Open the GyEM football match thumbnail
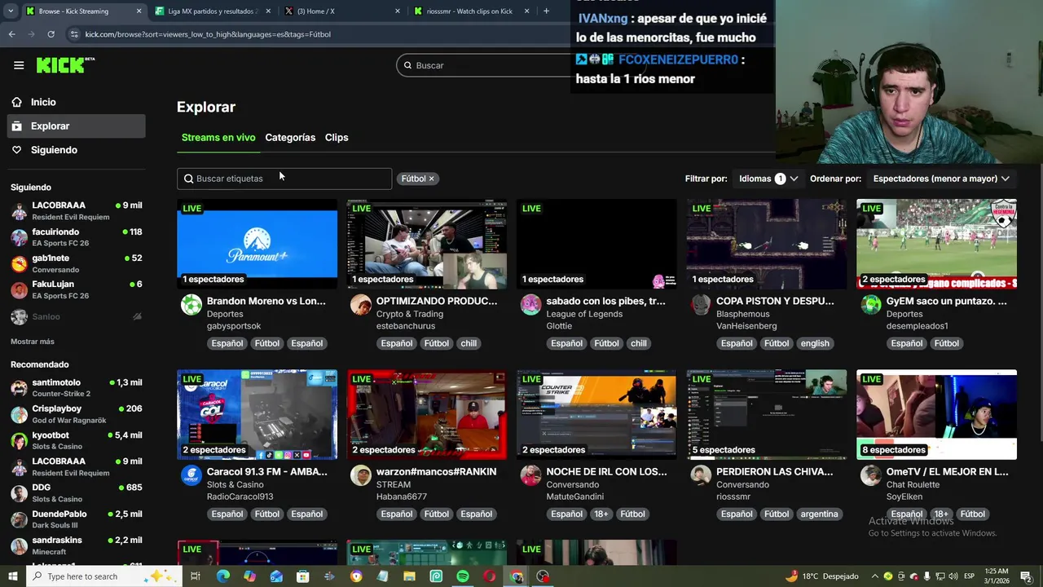 [936, 244]
